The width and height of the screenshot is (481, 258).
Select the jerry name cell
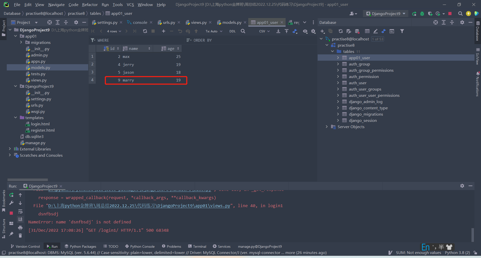(137, 64)
